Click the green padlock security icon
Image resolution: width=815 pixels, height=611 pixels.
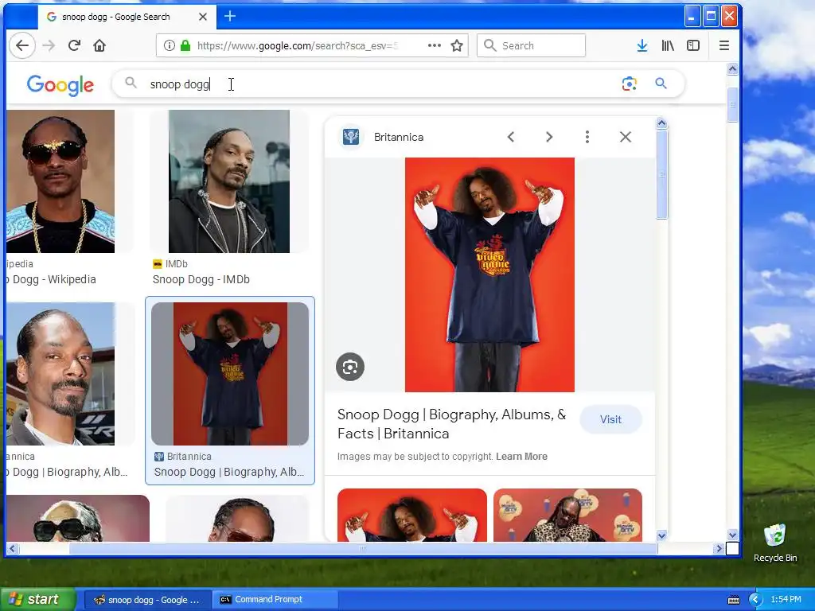(185, 45)
